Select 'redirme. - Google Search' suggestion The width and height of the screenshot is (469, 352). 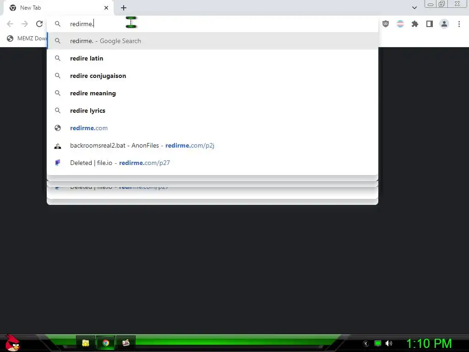(x=213, y=41)
